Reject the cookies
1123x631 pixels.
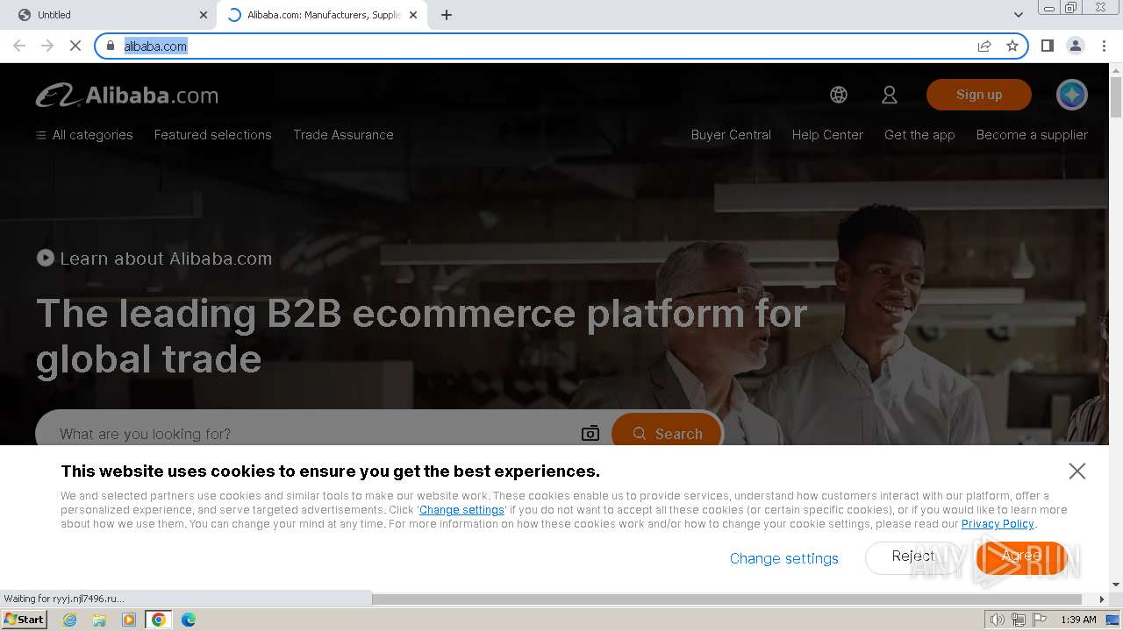913,557
